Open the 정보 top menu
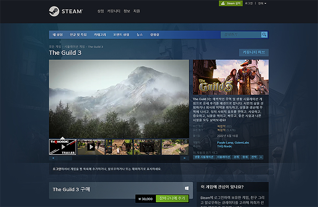The image size is (318, 207). tap(127, 11)
